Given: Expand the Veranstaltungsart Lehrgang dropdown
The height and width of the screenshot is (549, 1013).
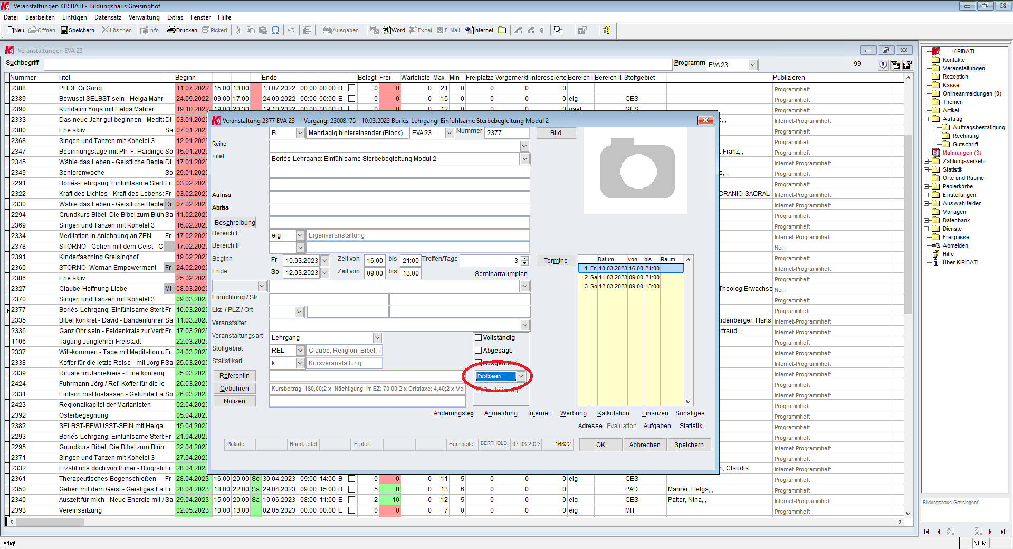Looking at the screenshot, I should pos(377,338).
